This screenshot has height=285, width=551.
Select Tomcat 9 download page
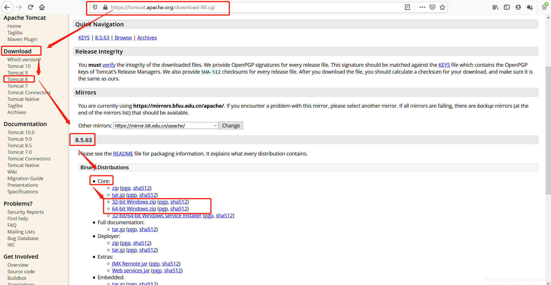(x=18, y=73)
